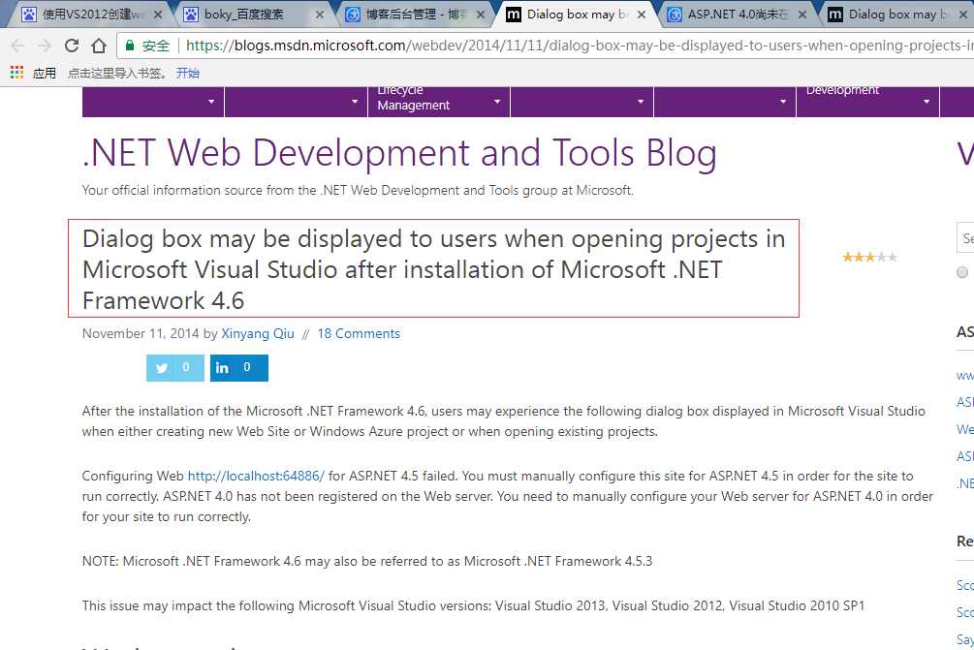Close the active Dialog box may tab
The height and width of the screenshot is (650, 974).
tap(642, 15)
